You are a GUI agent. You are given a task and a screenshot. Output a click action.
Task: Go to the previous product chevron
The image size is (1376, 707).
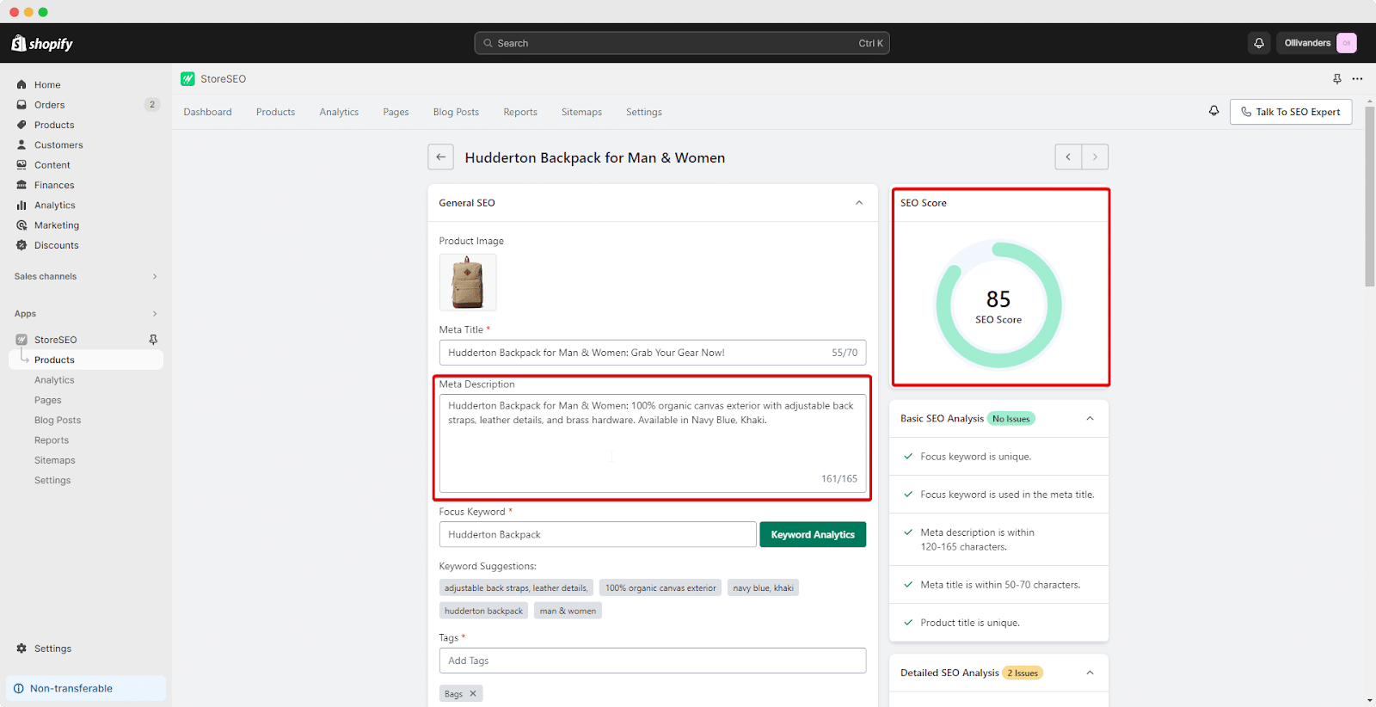tap(1068, 157)
